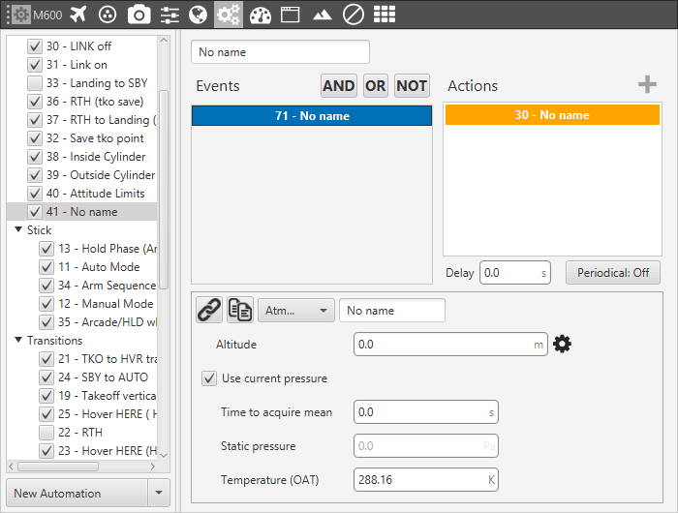Open the grid blocks icon

385,15
